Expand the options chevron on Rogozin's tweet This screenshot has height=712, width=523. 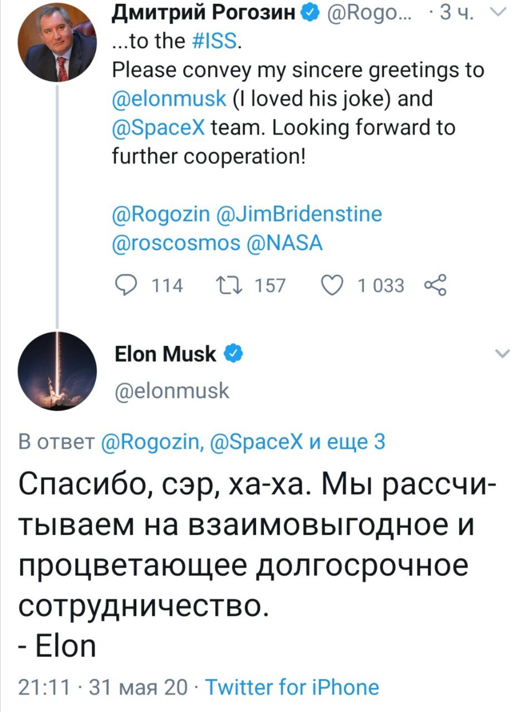[x=501, y=13]
